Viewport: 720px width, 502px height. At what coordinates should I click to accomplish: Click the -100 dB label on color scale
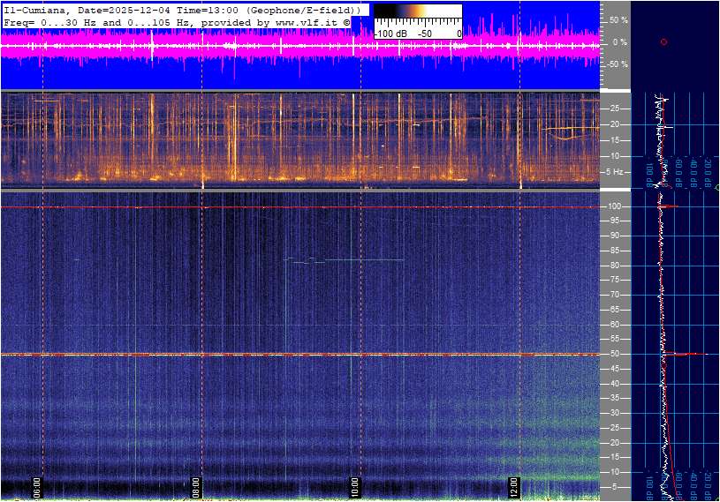390,34
